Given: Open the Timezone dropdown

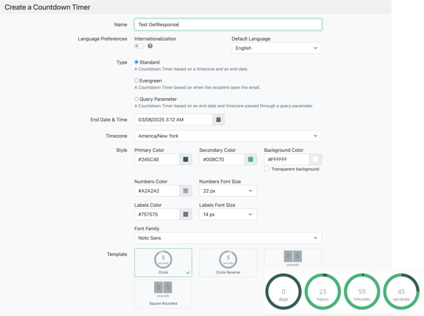Looking at the screenshot, I should [228, 136].
